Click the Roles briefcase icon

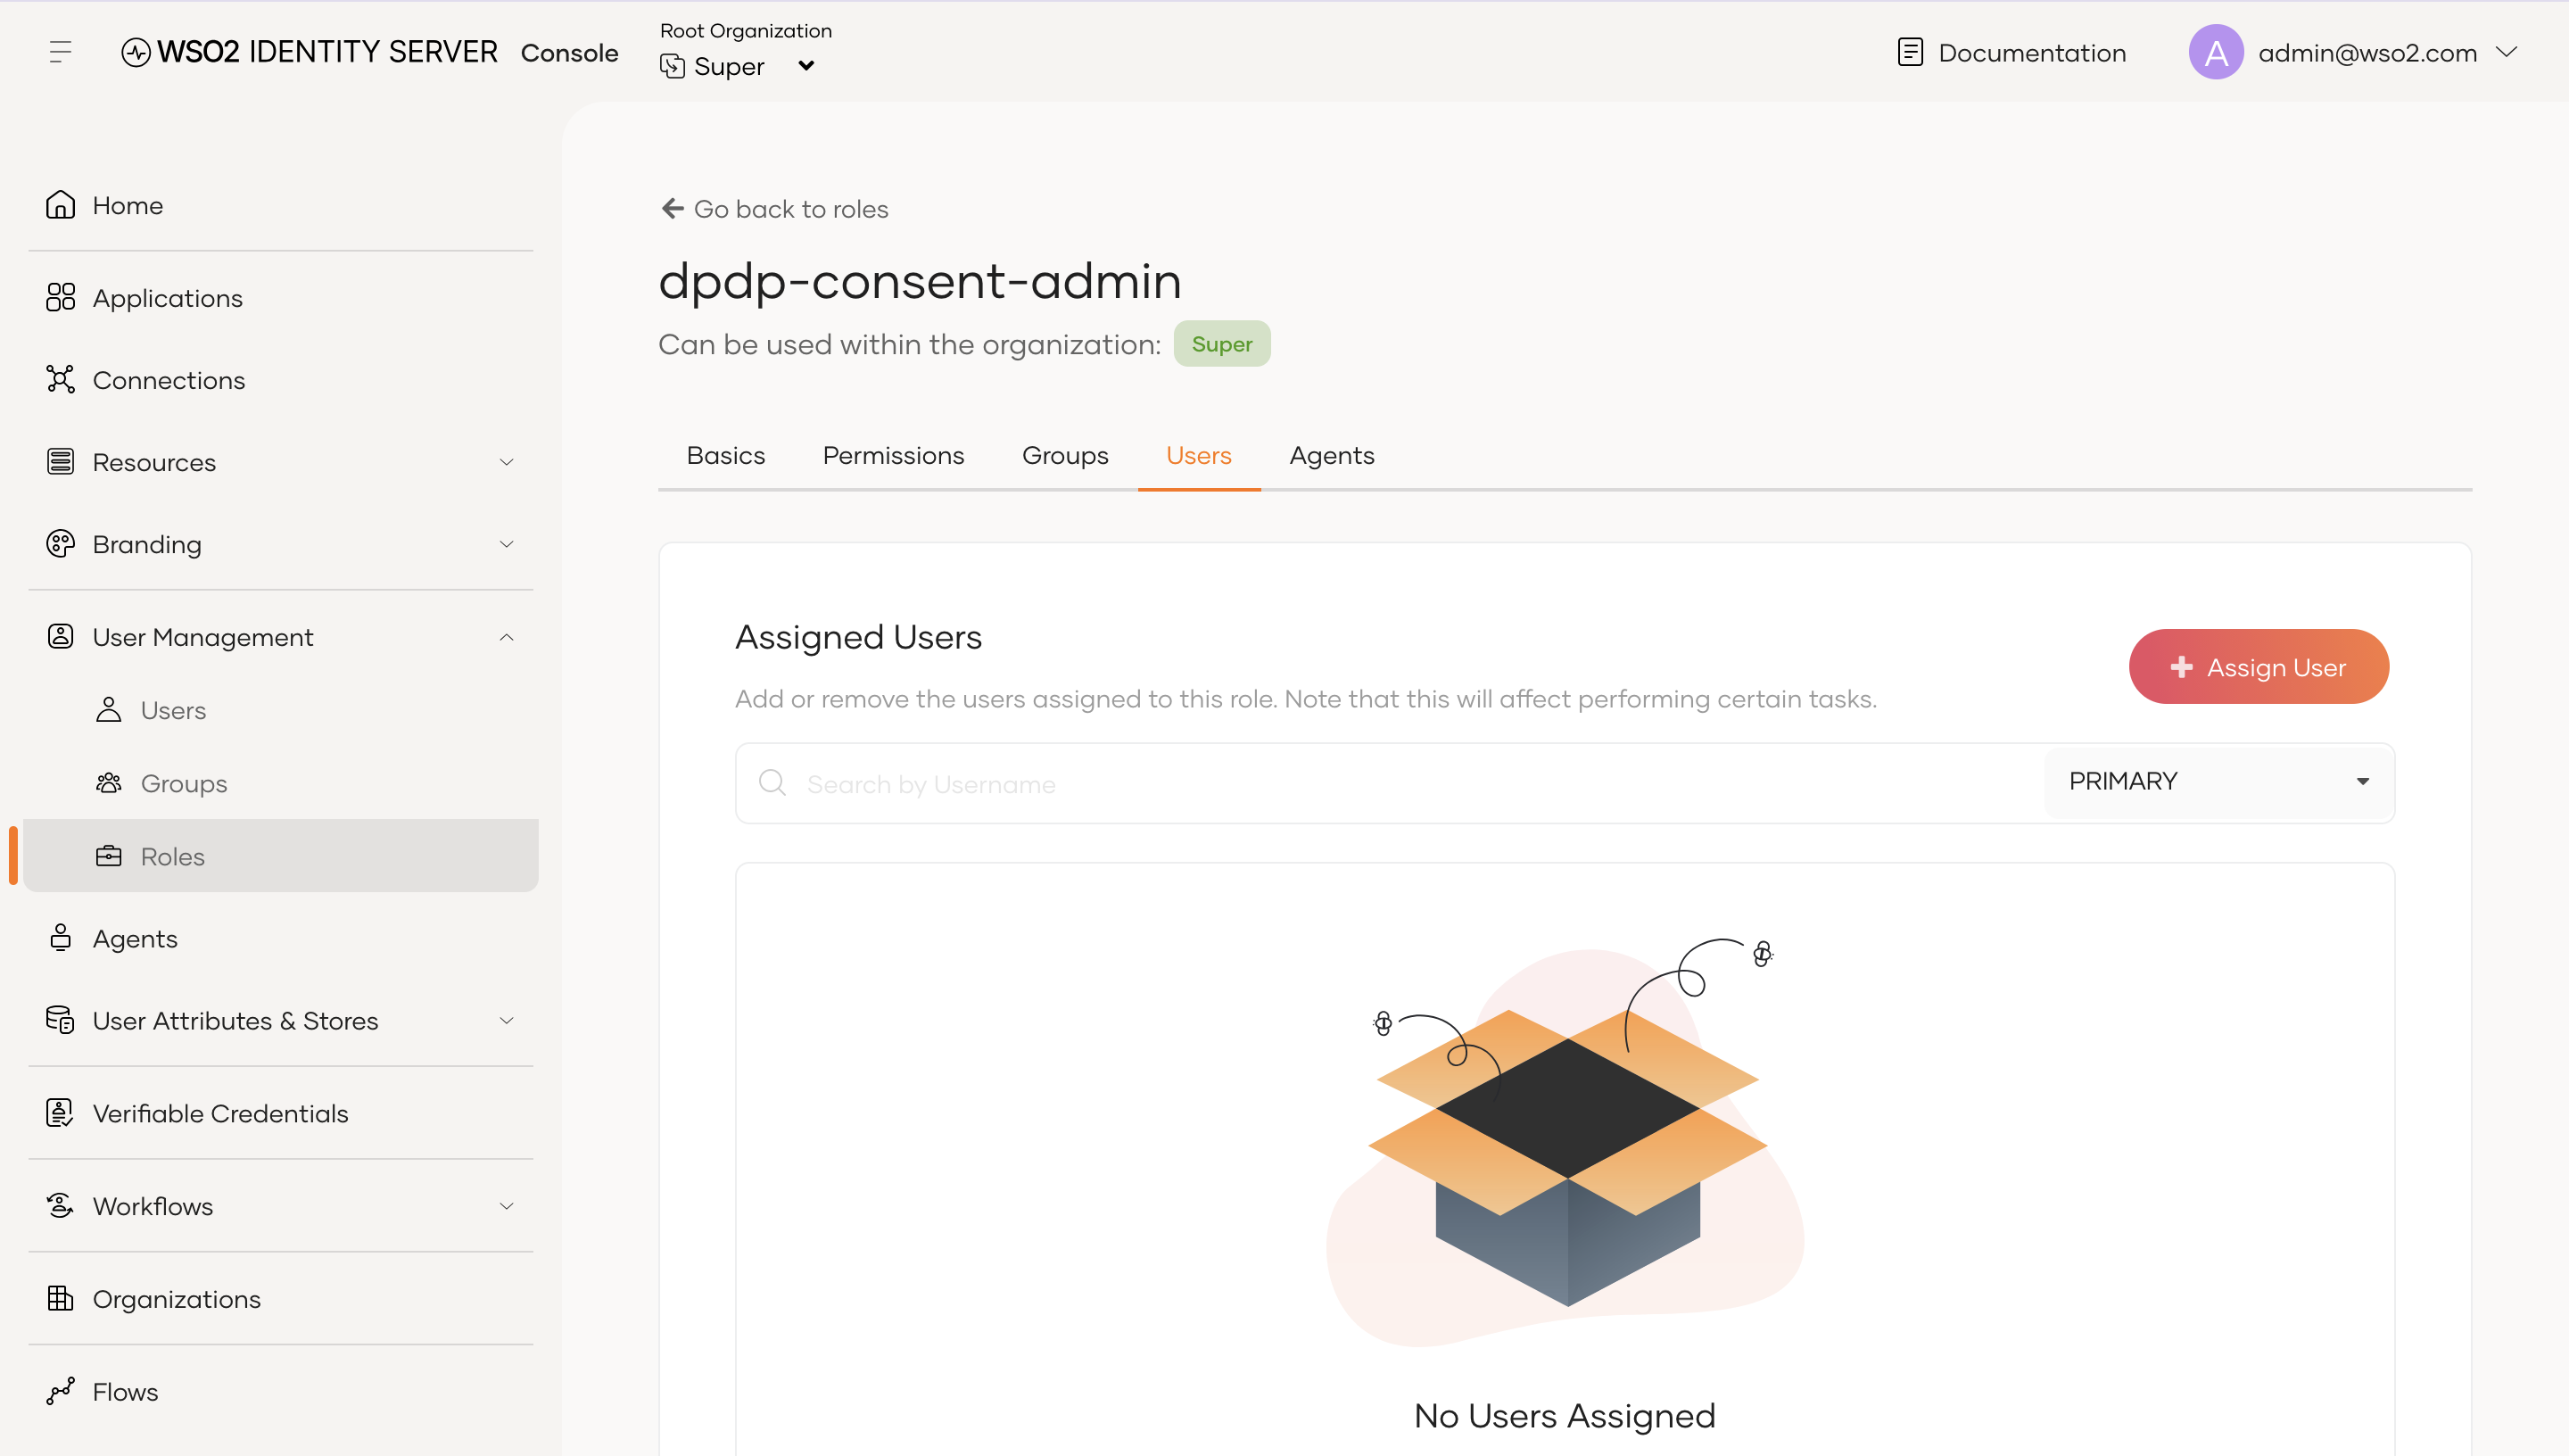tap(108, 856)
